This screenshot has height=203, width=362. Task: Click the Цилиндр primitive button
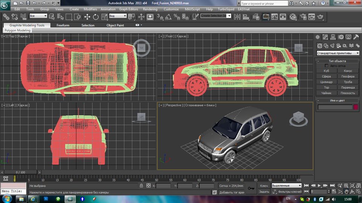327,82
